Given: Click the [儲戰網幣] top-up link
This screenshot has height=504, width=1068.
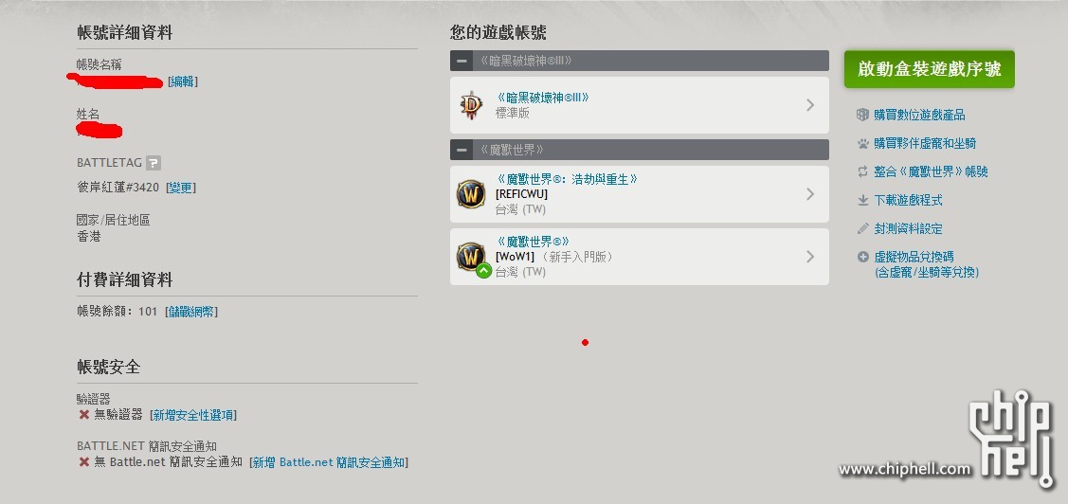Looking at the screenshot, I should [x=191, y=312].
